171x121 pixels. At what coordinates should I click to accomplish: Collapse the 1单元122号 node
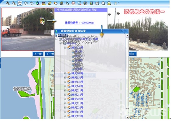65,48
